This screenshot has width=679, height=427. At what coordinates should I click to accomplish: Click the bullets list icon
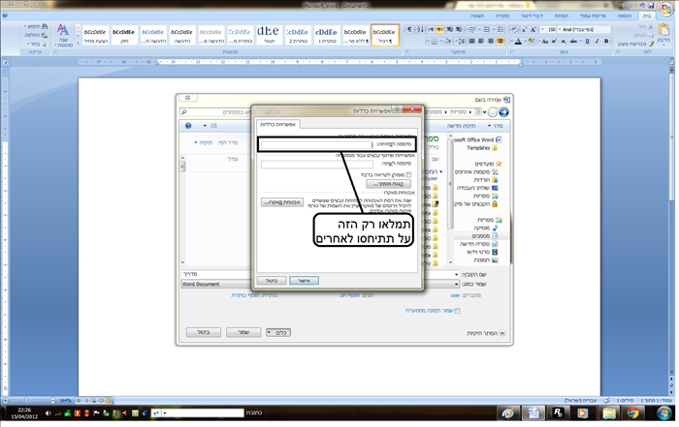tap(501, 29)
